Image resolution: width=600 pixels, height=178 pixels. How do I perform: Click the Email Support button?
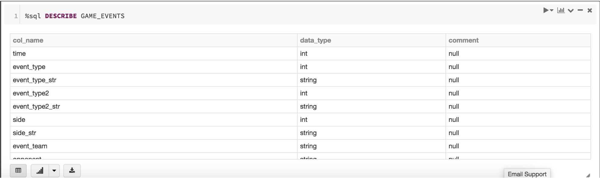coord(527,174)
